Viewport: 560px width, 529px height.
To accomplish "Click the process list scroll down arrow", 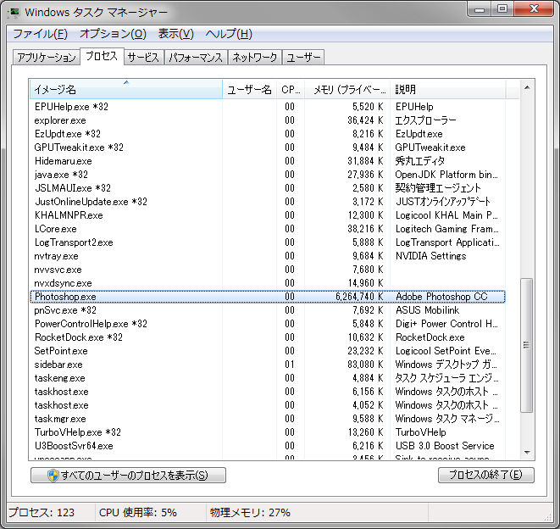I will (527, 453).
